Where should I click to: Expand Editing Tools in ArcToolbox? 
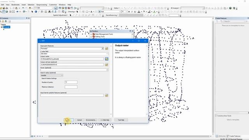[x=91, y=37]
